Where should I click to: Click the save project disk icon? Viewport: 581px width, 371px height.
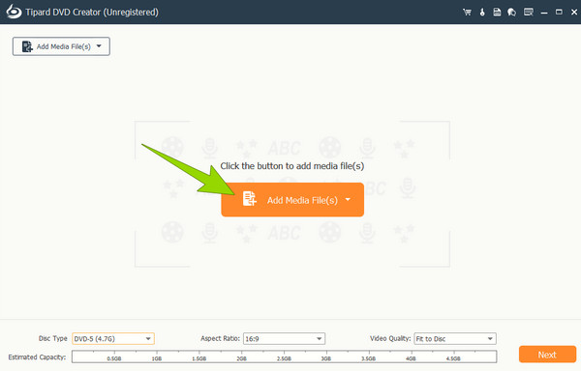(x=497, y=13)
